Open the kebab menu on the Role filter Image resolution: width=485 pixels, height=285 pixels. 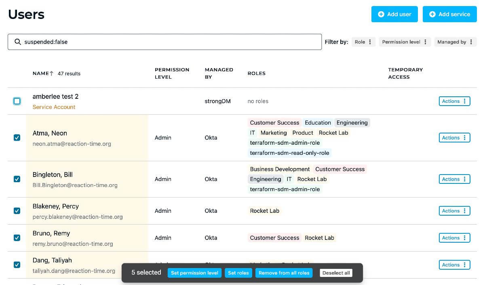pyautogui.click(x=371, y=42)
